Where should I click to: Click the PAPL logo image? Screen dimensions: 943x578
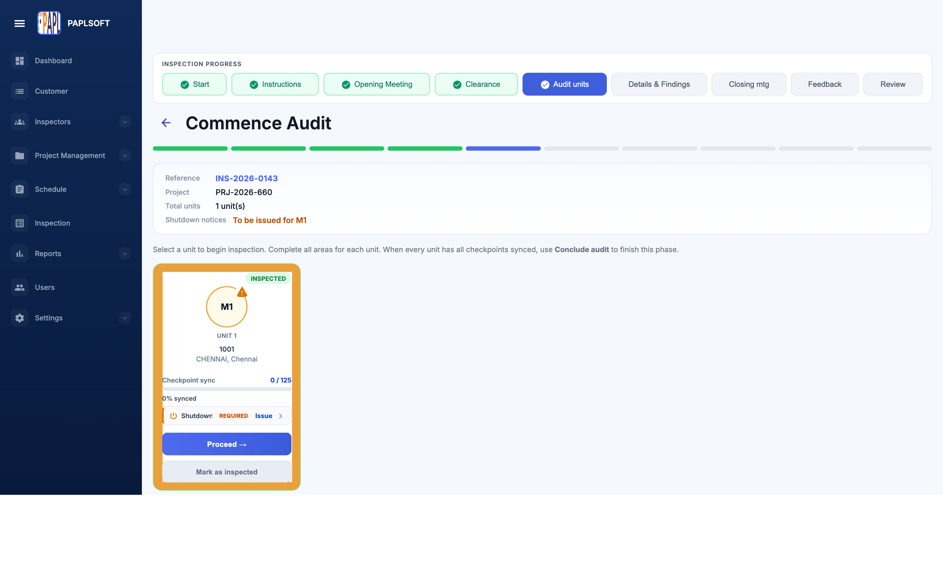tap(49, 23)
